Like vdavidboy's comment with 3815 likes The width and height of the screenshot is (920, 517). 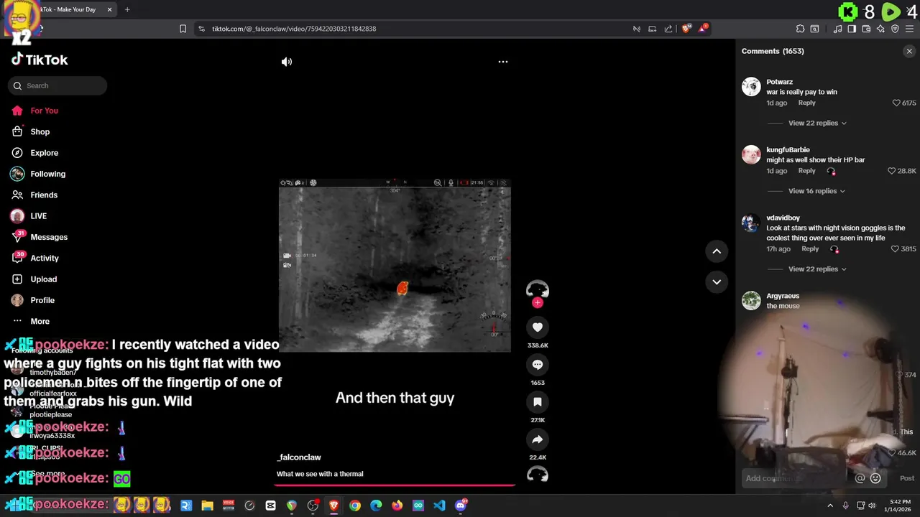(895, 249)
